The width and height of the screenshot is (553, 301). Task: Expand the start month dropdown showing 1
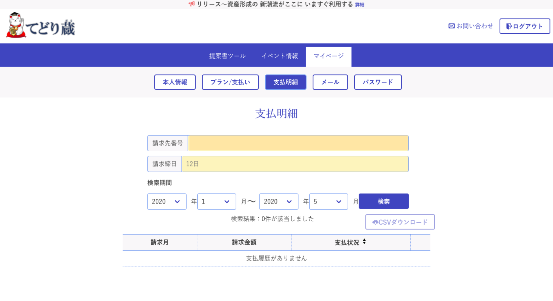[x=216, y=202]
